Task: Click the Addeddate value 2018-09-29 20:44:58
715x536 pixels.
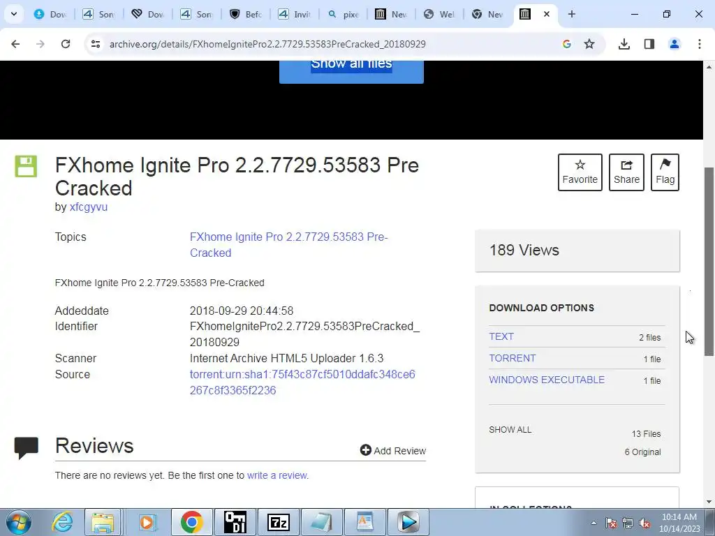Action: pos(242,311)
